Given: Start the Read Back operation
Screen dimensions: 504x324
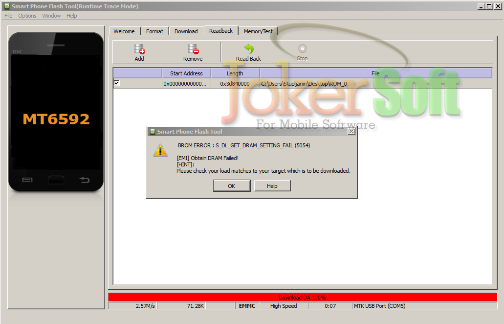Looking at the screenshot, I should click(248, 52).
